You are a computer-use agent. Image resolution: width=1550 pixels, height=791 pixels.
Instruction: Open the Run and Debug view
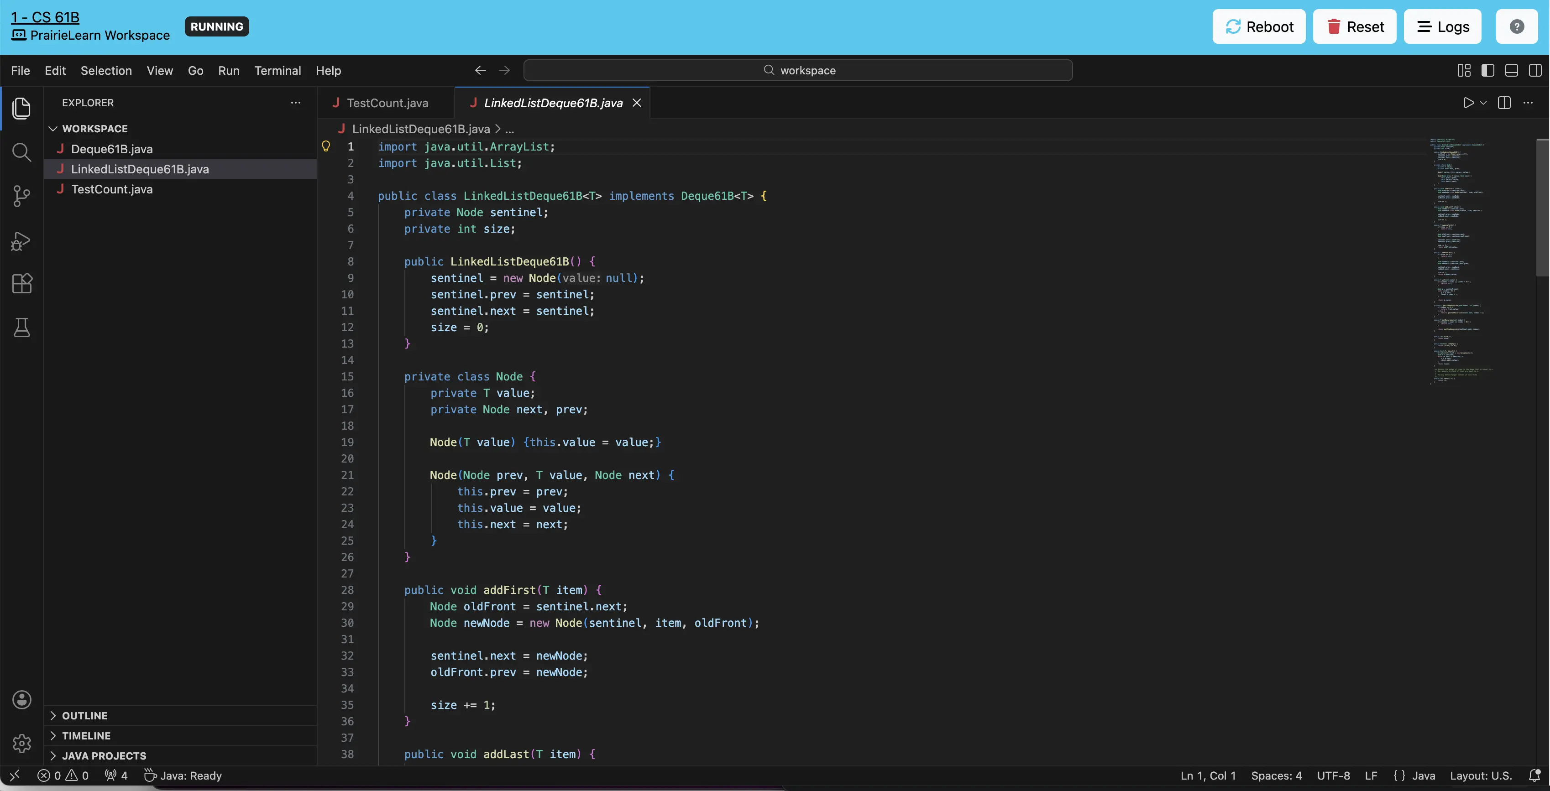tap(21, 240)
